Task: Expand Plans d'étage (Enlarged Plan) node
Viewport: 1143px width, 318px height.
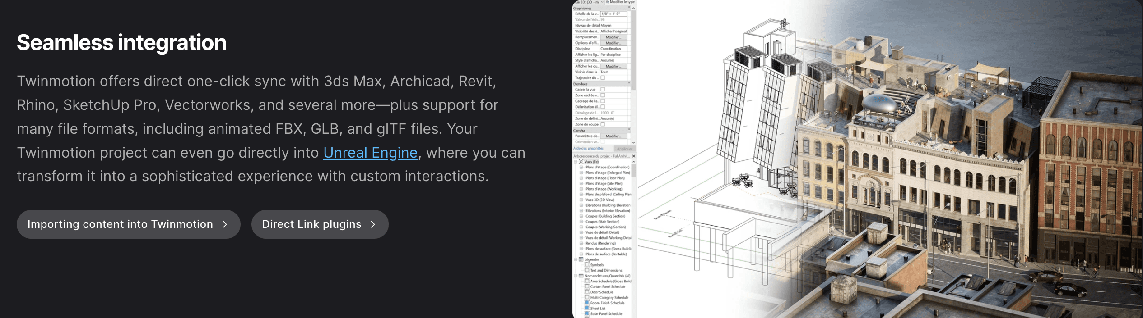Action: 581,173
